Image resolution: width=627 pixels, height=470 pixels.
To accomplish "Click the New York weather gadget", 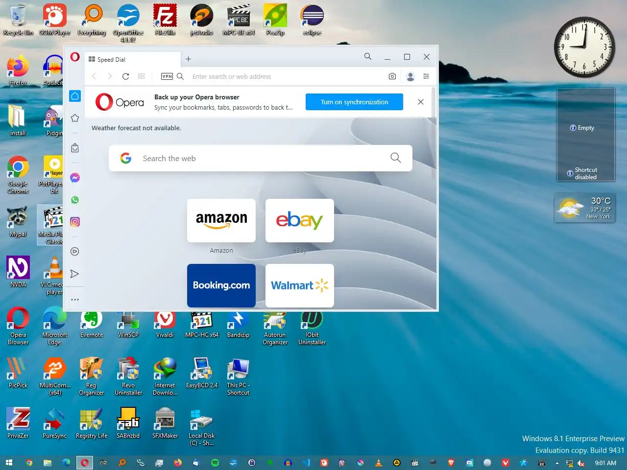I will pyautogui.click(x=585, y=208).
